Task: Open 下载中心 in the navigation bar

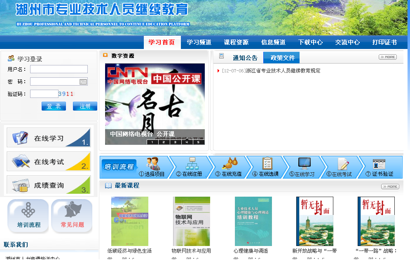Action: tap(310, 42)
